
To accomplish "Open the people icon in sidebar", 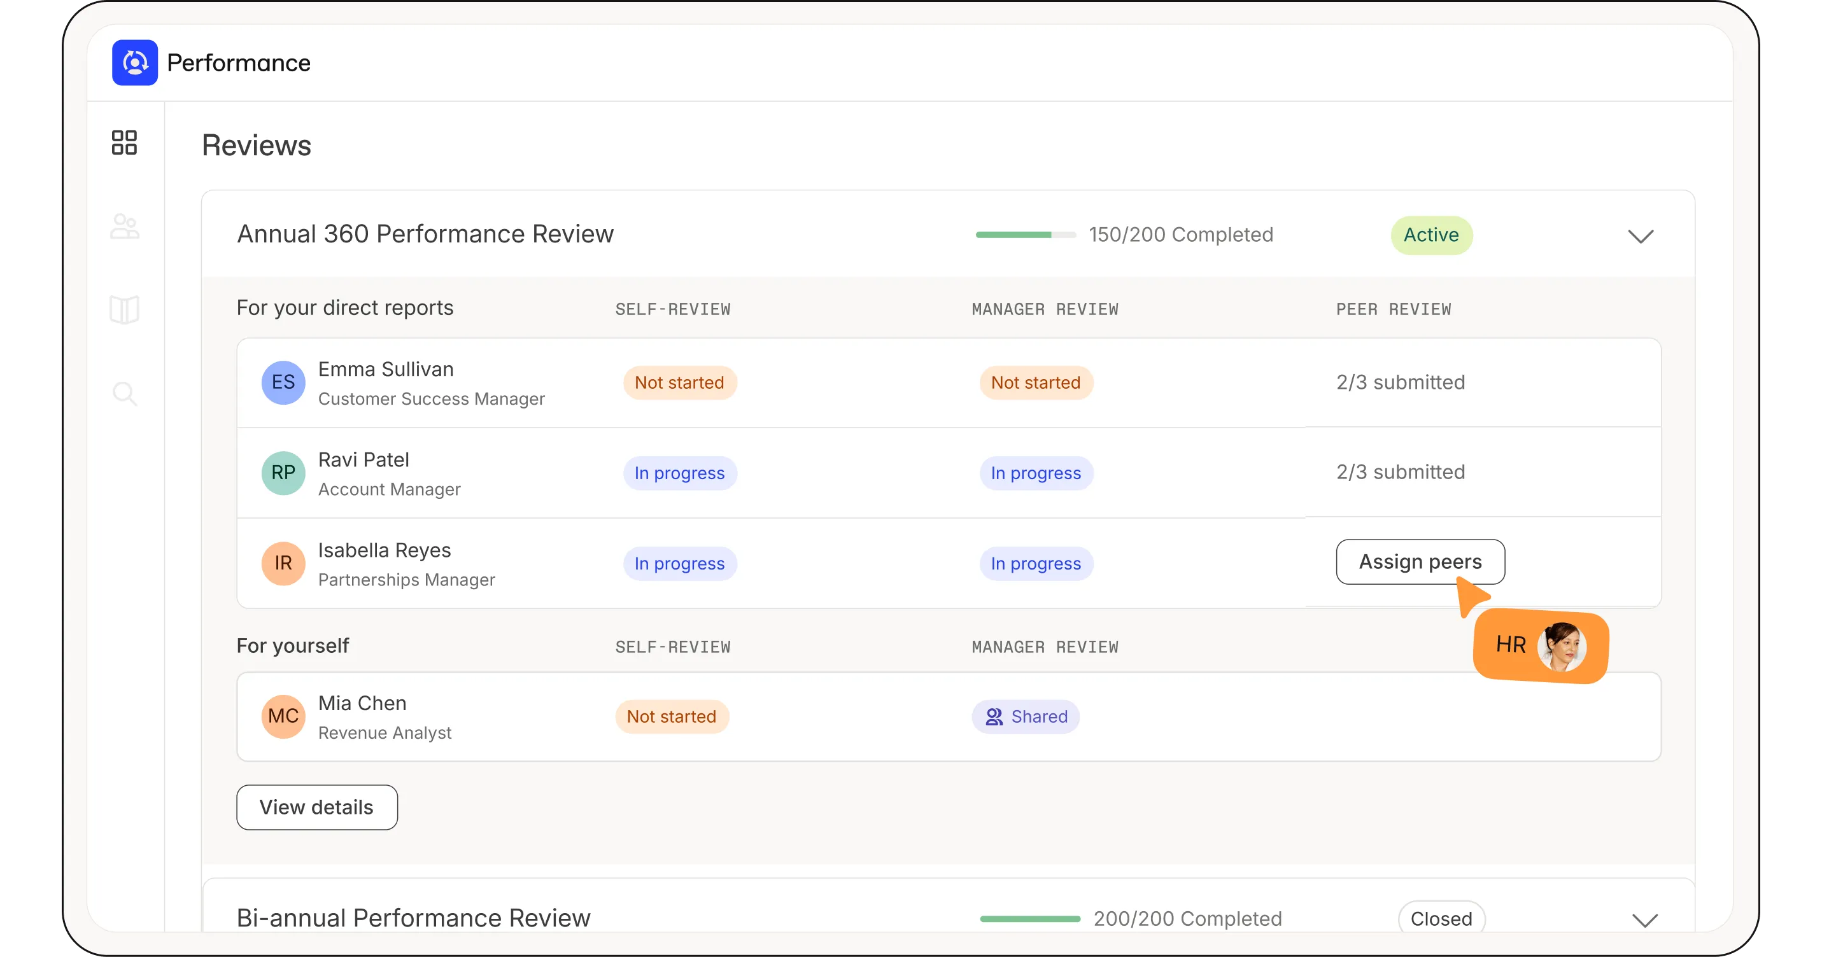I will [125, 226].
